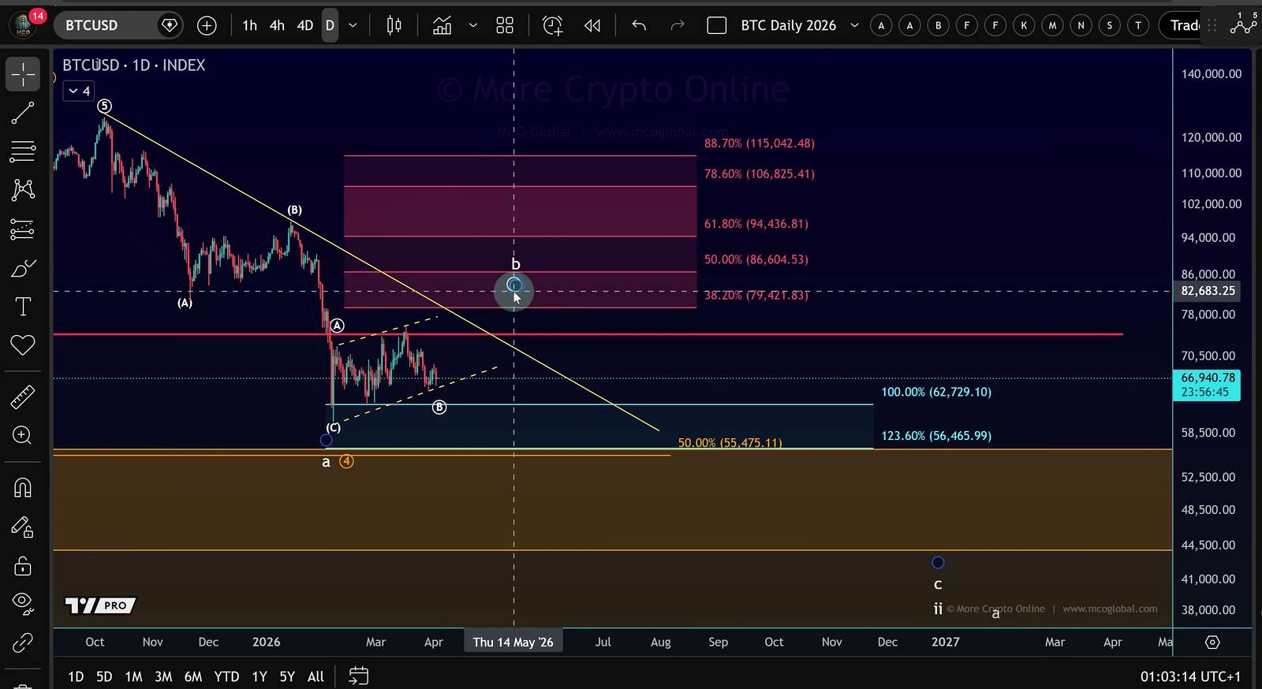Click the S quick-access circle button
Image resolution: width=1262 pixels, height=689 pixels.
[x=1110, y=25]
